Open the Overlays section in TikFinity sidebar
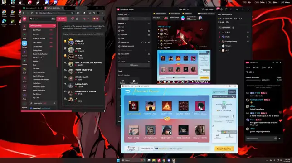Screen dimensions: 292x163 coord(24,44)
